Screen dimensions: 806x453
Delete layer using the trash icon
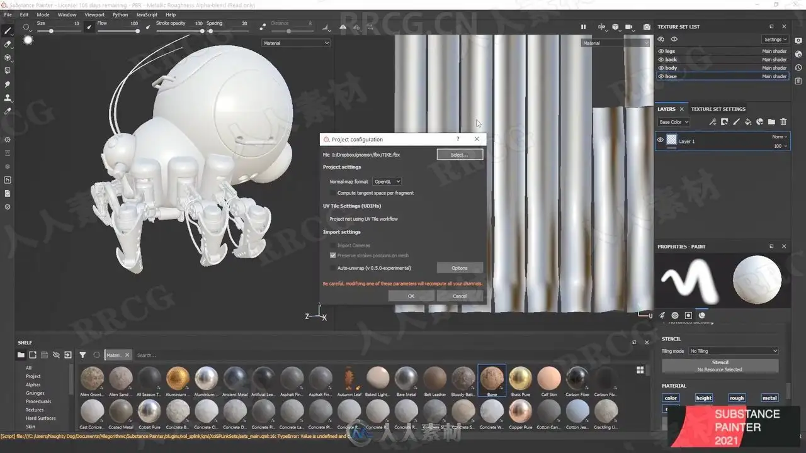pyautogui.click(x=783, y=122)
